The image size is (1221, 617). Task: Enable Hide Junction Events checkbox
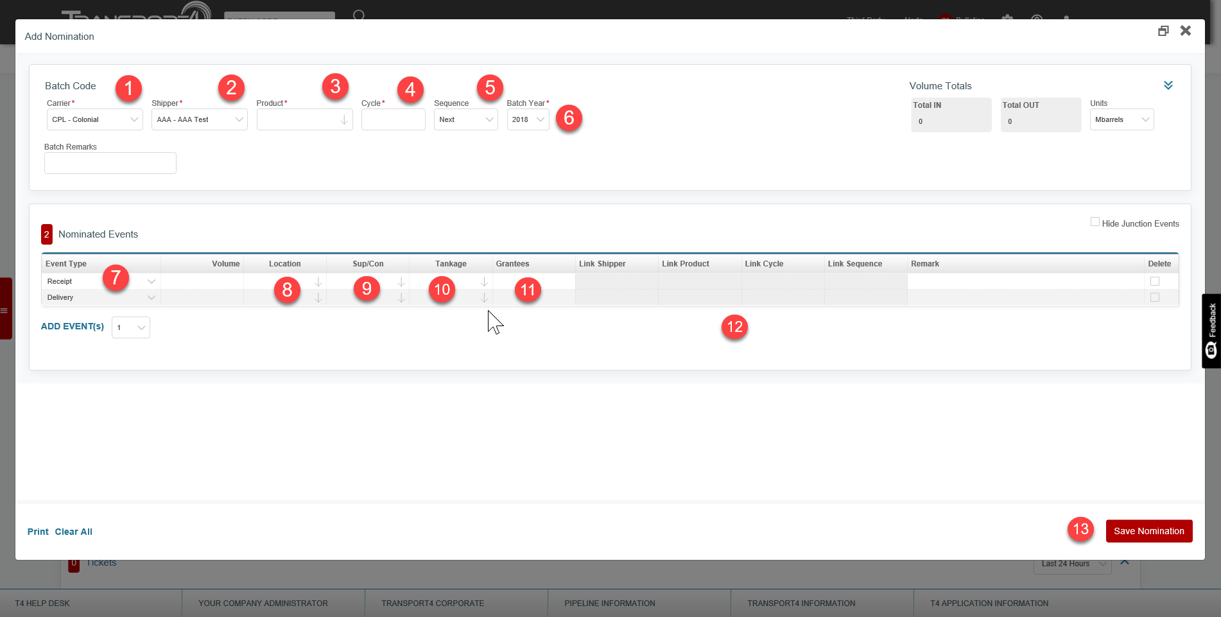click(x=1095, y=222)
